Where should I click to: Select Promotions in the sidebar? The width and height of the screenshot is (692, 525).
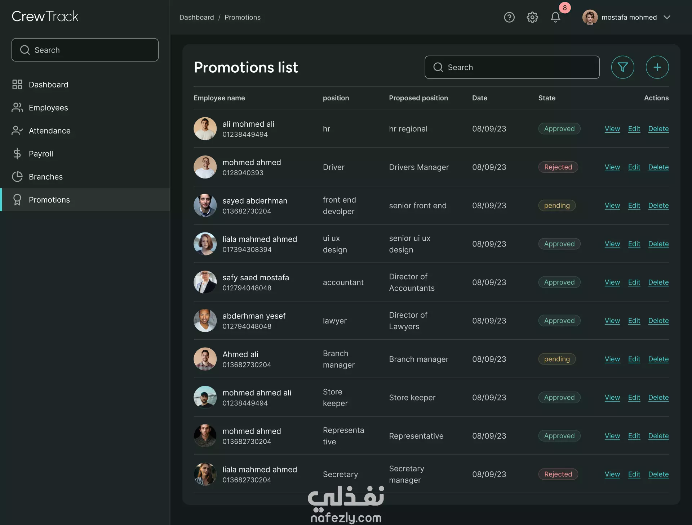[x=49, y=200]
